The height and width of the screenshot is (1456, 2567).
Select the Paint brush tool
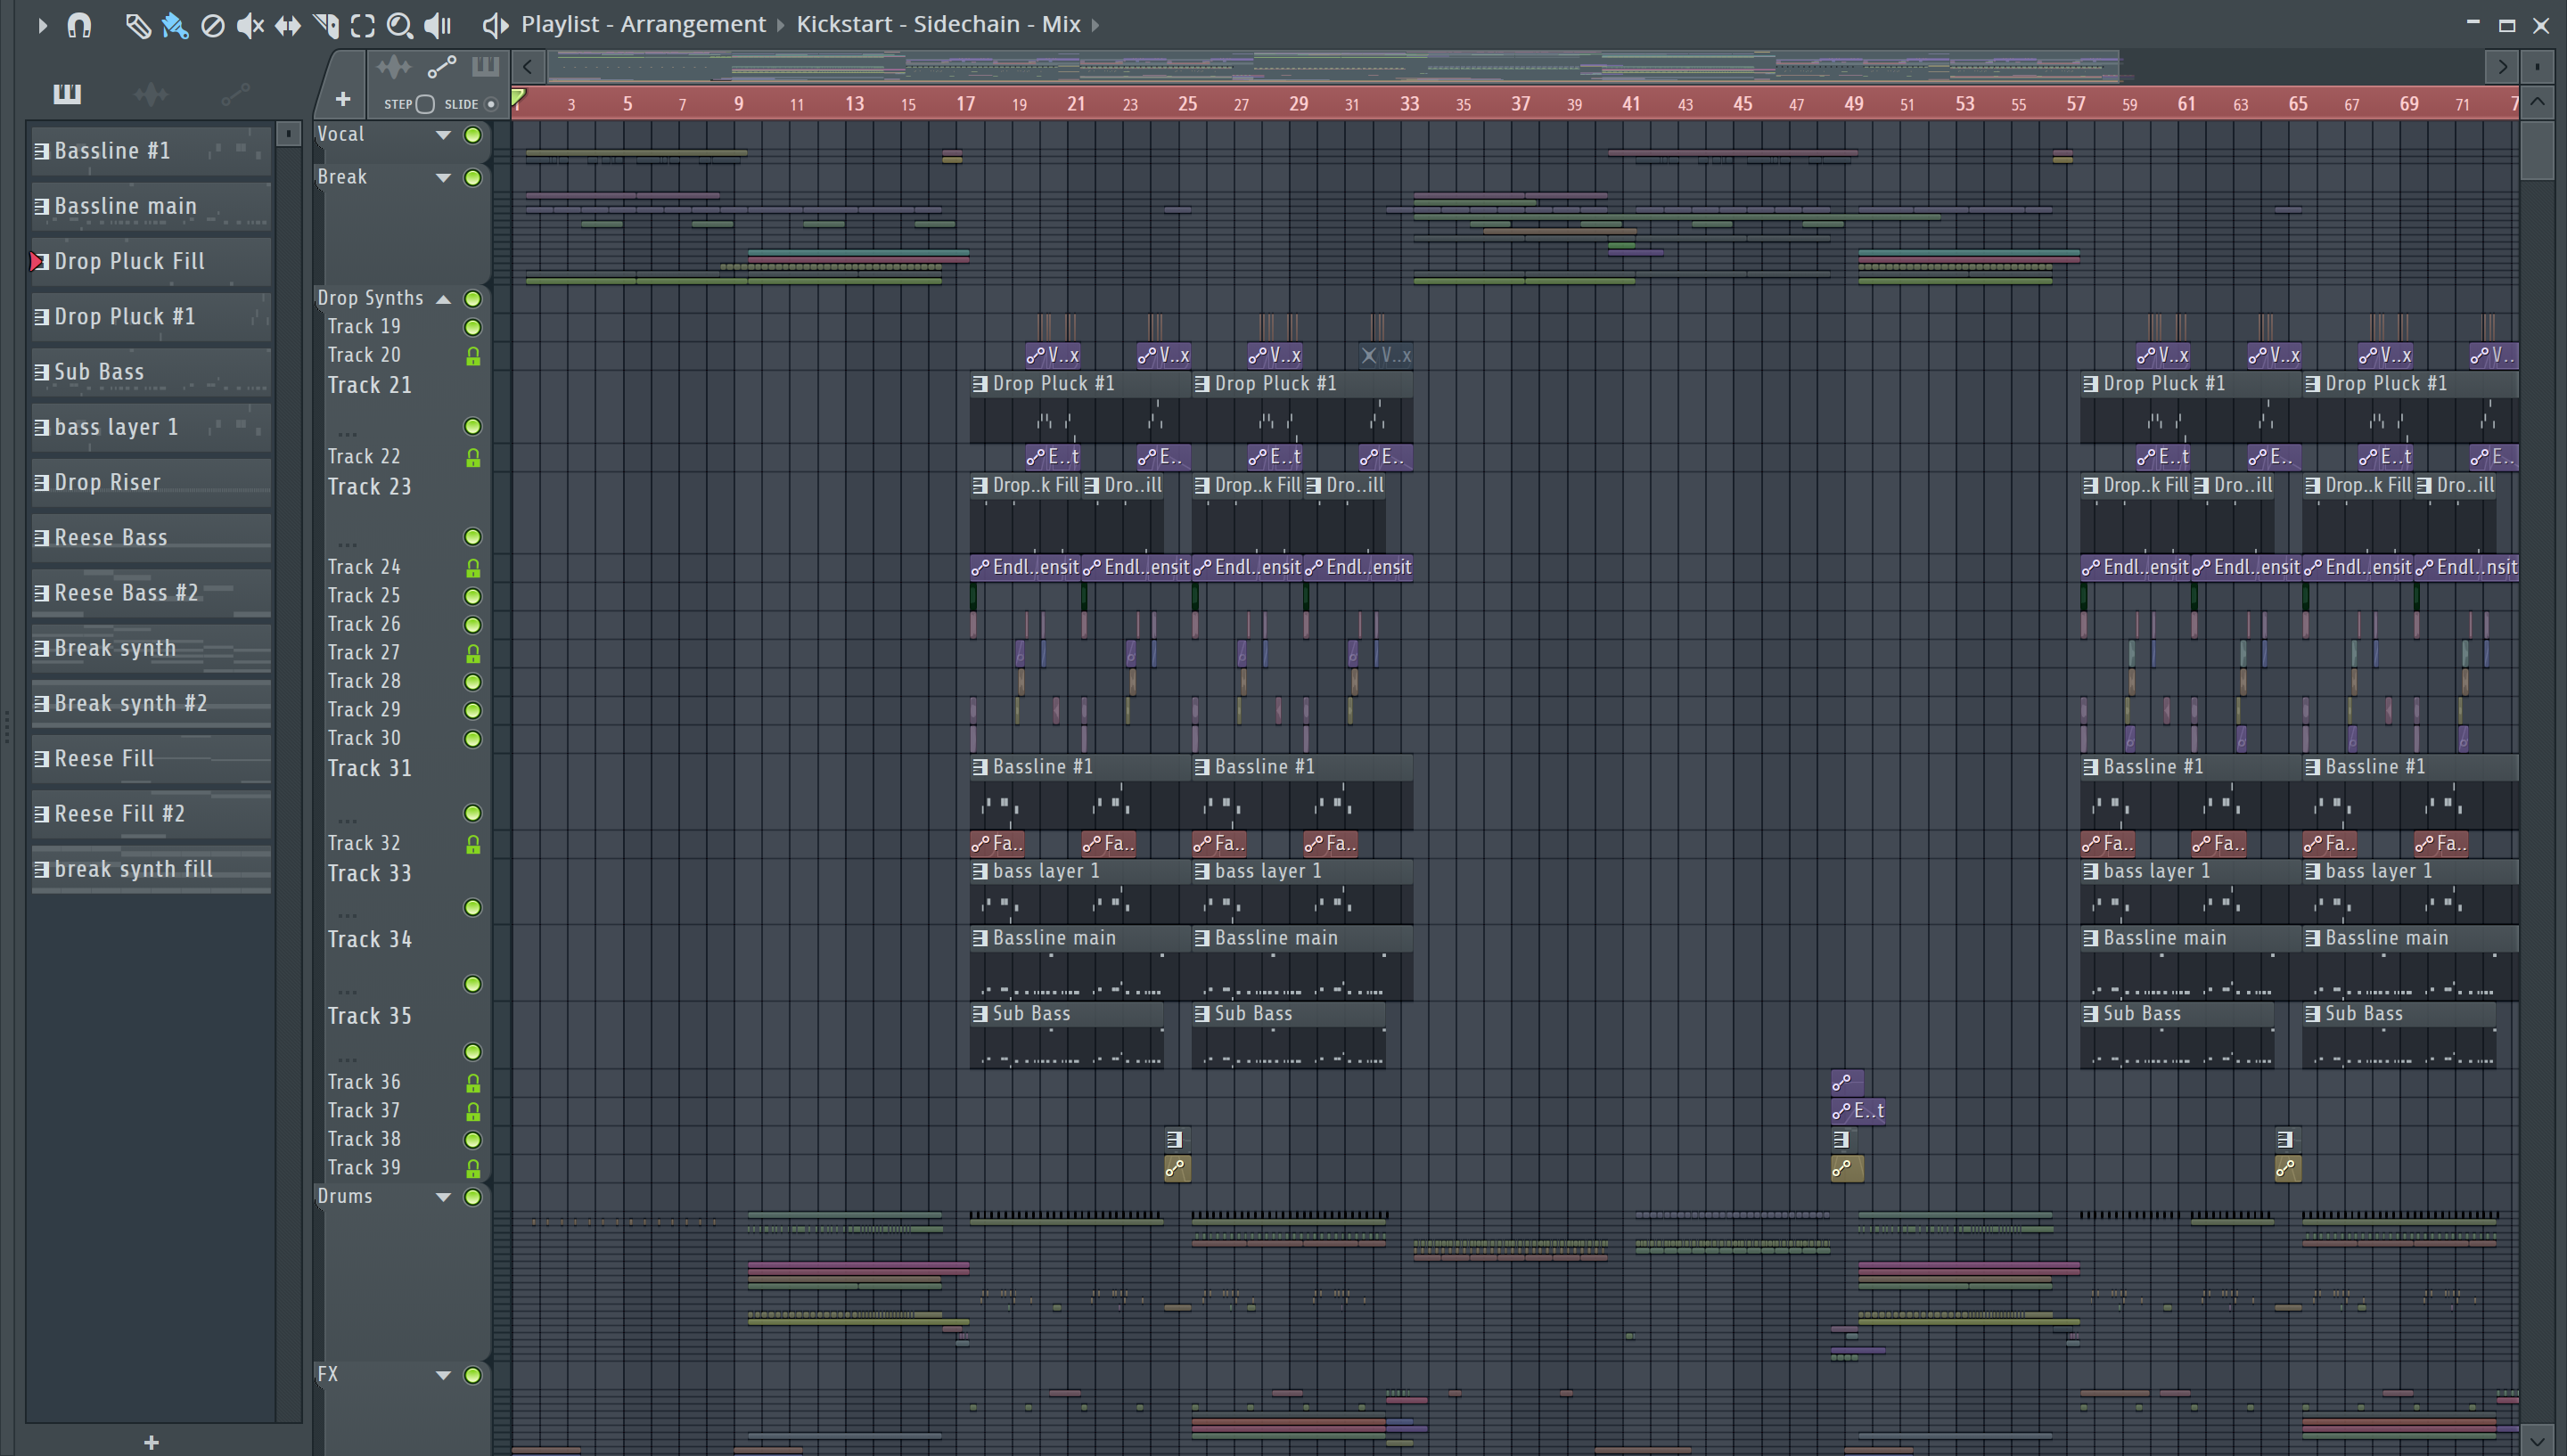pyautogui.click(x=175, y=25)
